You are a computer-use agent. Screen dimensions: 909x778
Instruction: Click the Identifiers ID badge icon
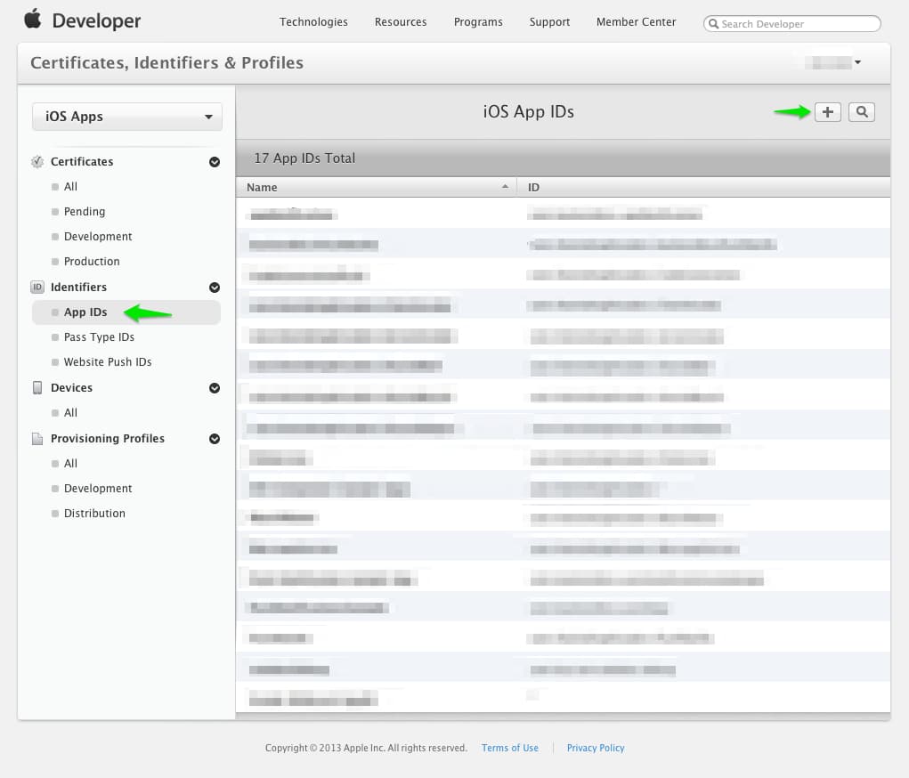pos(37,287)
